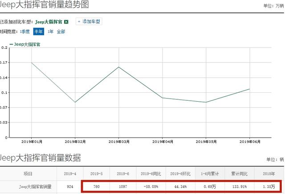Show 全部 time range

tap(61, 32)
